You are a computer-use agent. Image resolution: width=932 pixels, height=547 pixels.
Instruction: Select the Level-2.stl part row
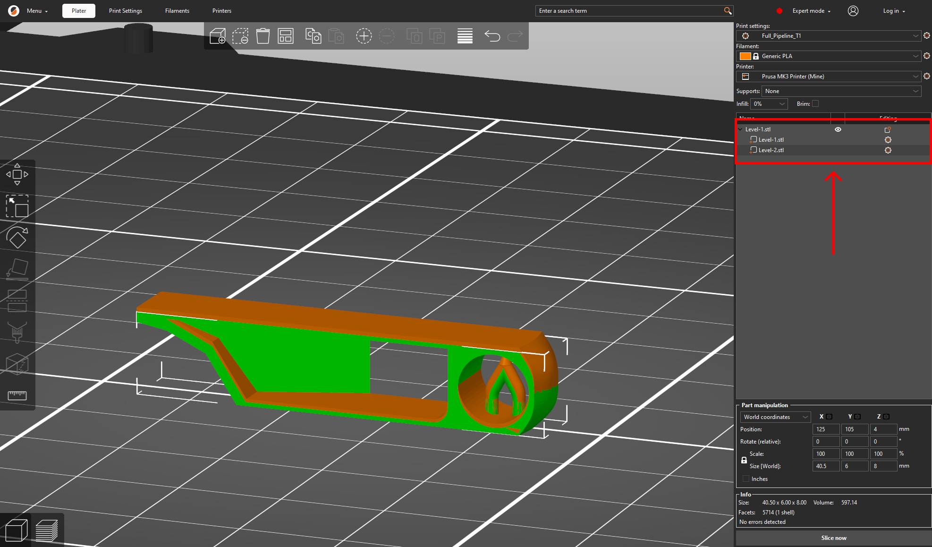point(833,150)
